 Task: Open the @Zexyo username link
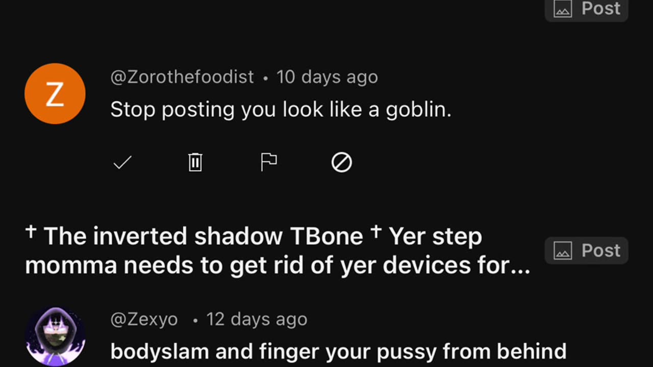[144, 320]
